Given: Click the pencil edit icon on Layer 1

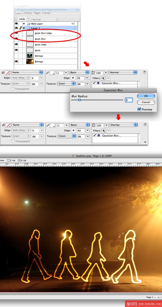Looking at the screenshot, I should [20, 28].
